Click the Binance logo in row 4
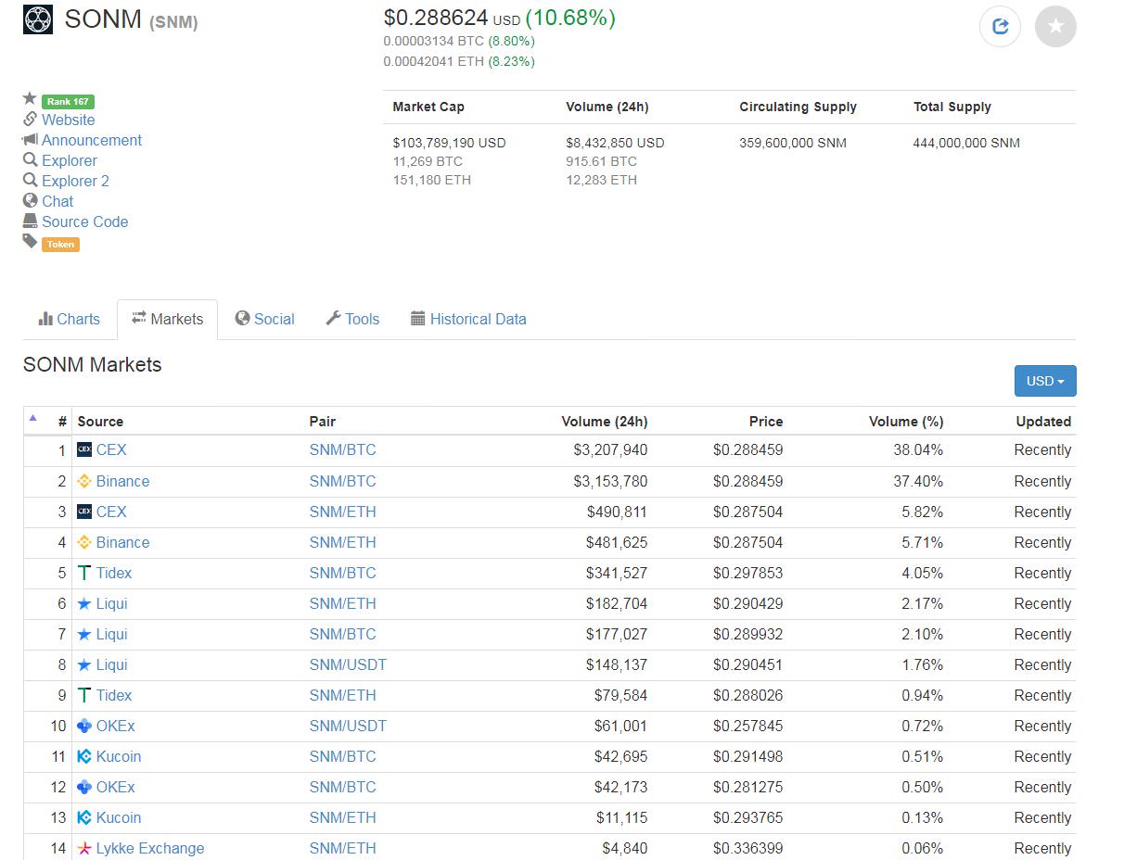Screen dimensions: 1124x860 84,542
